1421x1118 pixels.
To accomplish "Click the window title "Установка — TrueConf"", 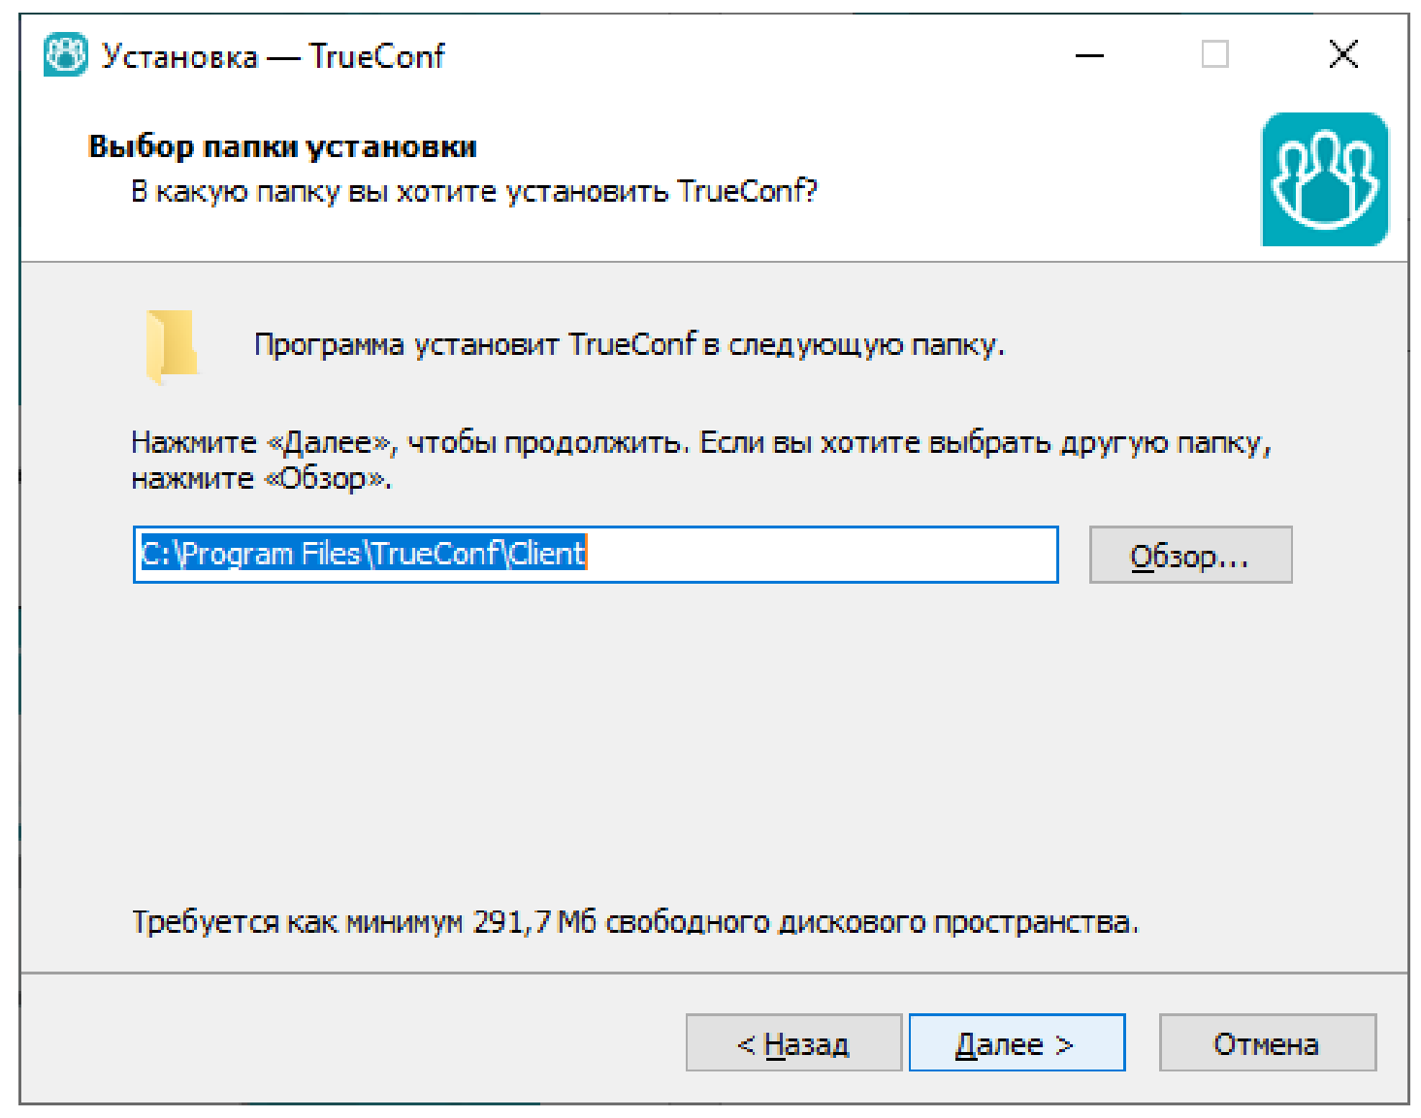I will (274, 56).
